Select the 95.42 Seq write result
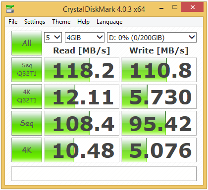The width and height of the screenshot is (208, 190). 159,123
